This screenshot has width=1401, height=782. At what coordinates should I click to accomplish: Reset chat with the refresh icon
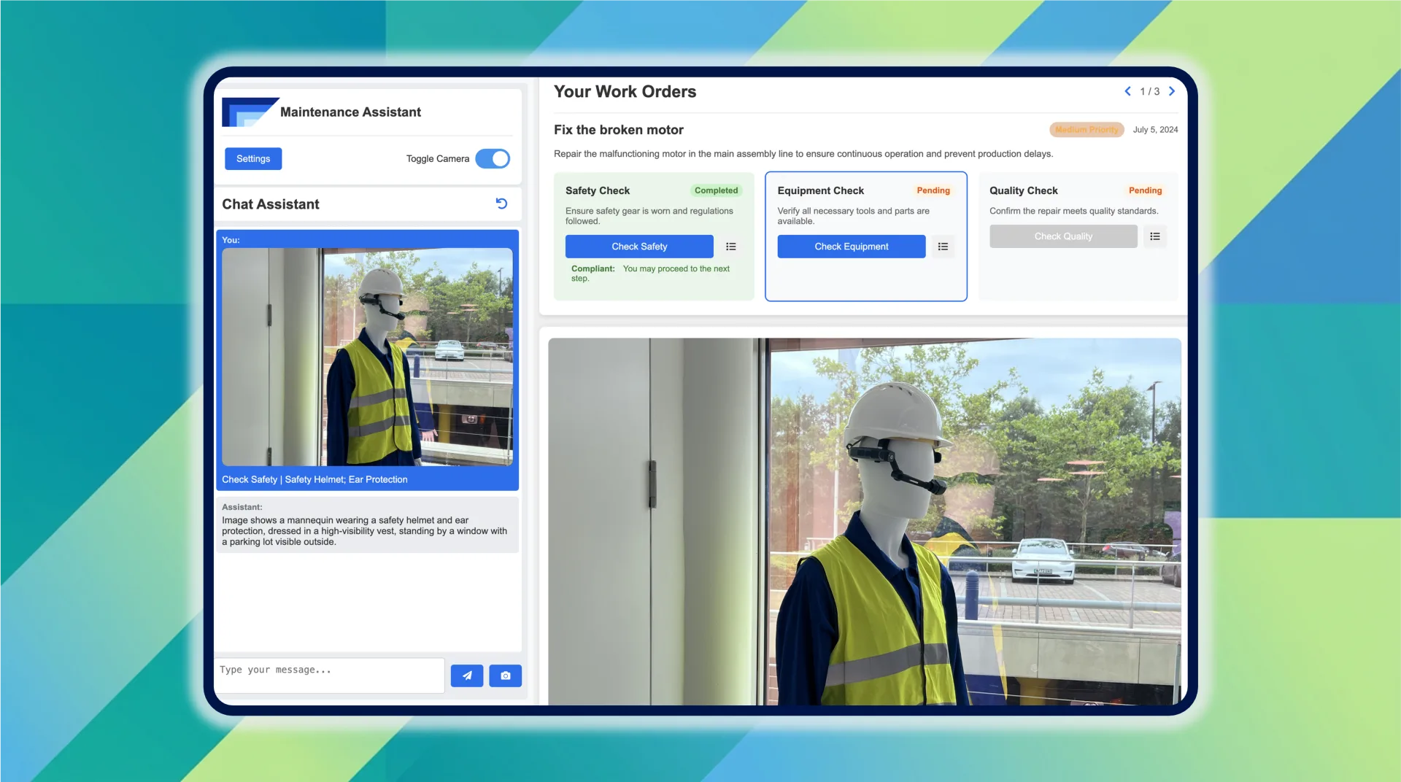pyautogui.click(x=501, y=204)
